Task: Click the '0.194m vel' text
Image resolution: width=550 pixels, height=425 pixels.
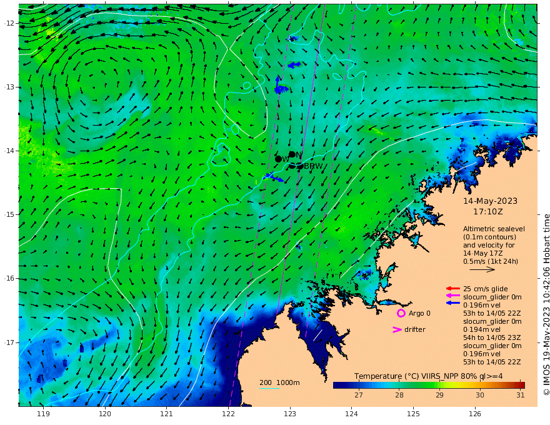Action: 482,329
